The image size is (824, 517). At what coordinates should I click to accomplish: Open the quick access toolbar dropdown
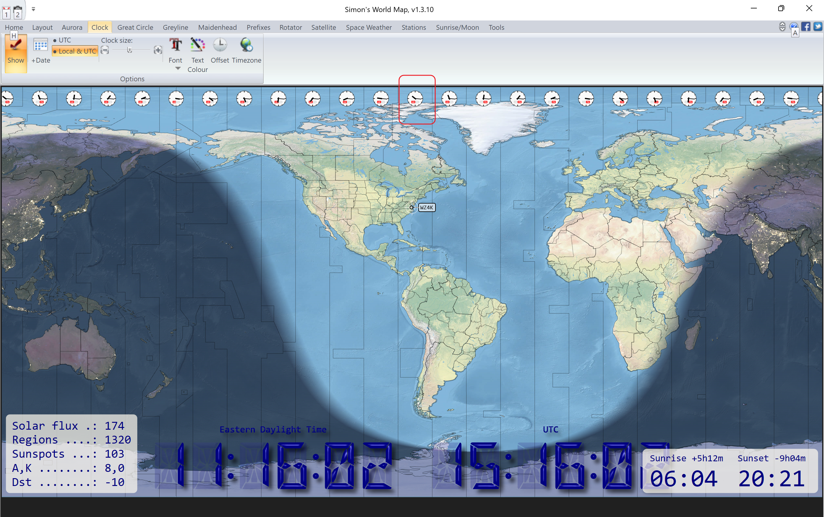33,9
